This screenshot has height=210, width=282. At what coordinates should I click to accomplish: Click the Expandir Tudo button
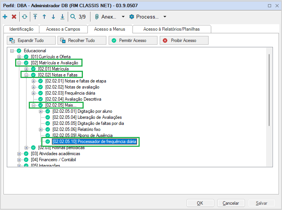tap(31, 40)
